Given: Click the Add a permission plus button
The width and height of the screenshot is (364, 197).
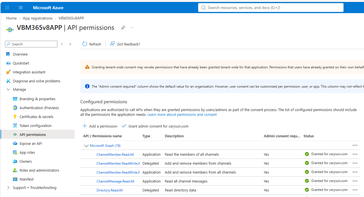Looking at the screenshot, I should click(x=100, y=126).
